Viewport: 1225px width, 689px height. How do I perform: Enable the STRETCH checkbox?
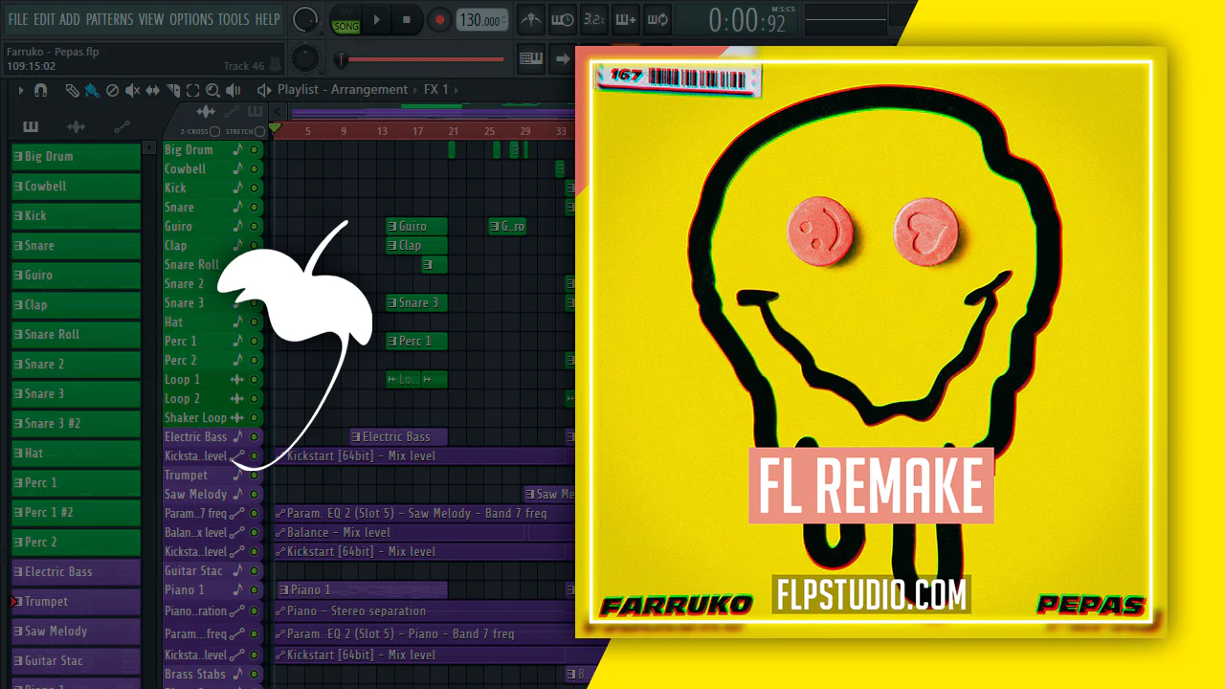point(260,131)
